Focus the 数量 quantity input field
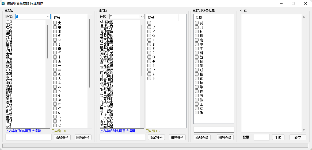Viewport: 312px width, 150px height. [x=262, y=137]
